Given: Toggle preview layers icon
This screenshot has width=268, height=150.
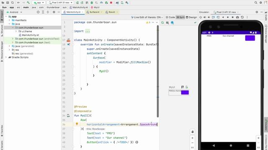Looking at the screenshot, I should point(172,22).
